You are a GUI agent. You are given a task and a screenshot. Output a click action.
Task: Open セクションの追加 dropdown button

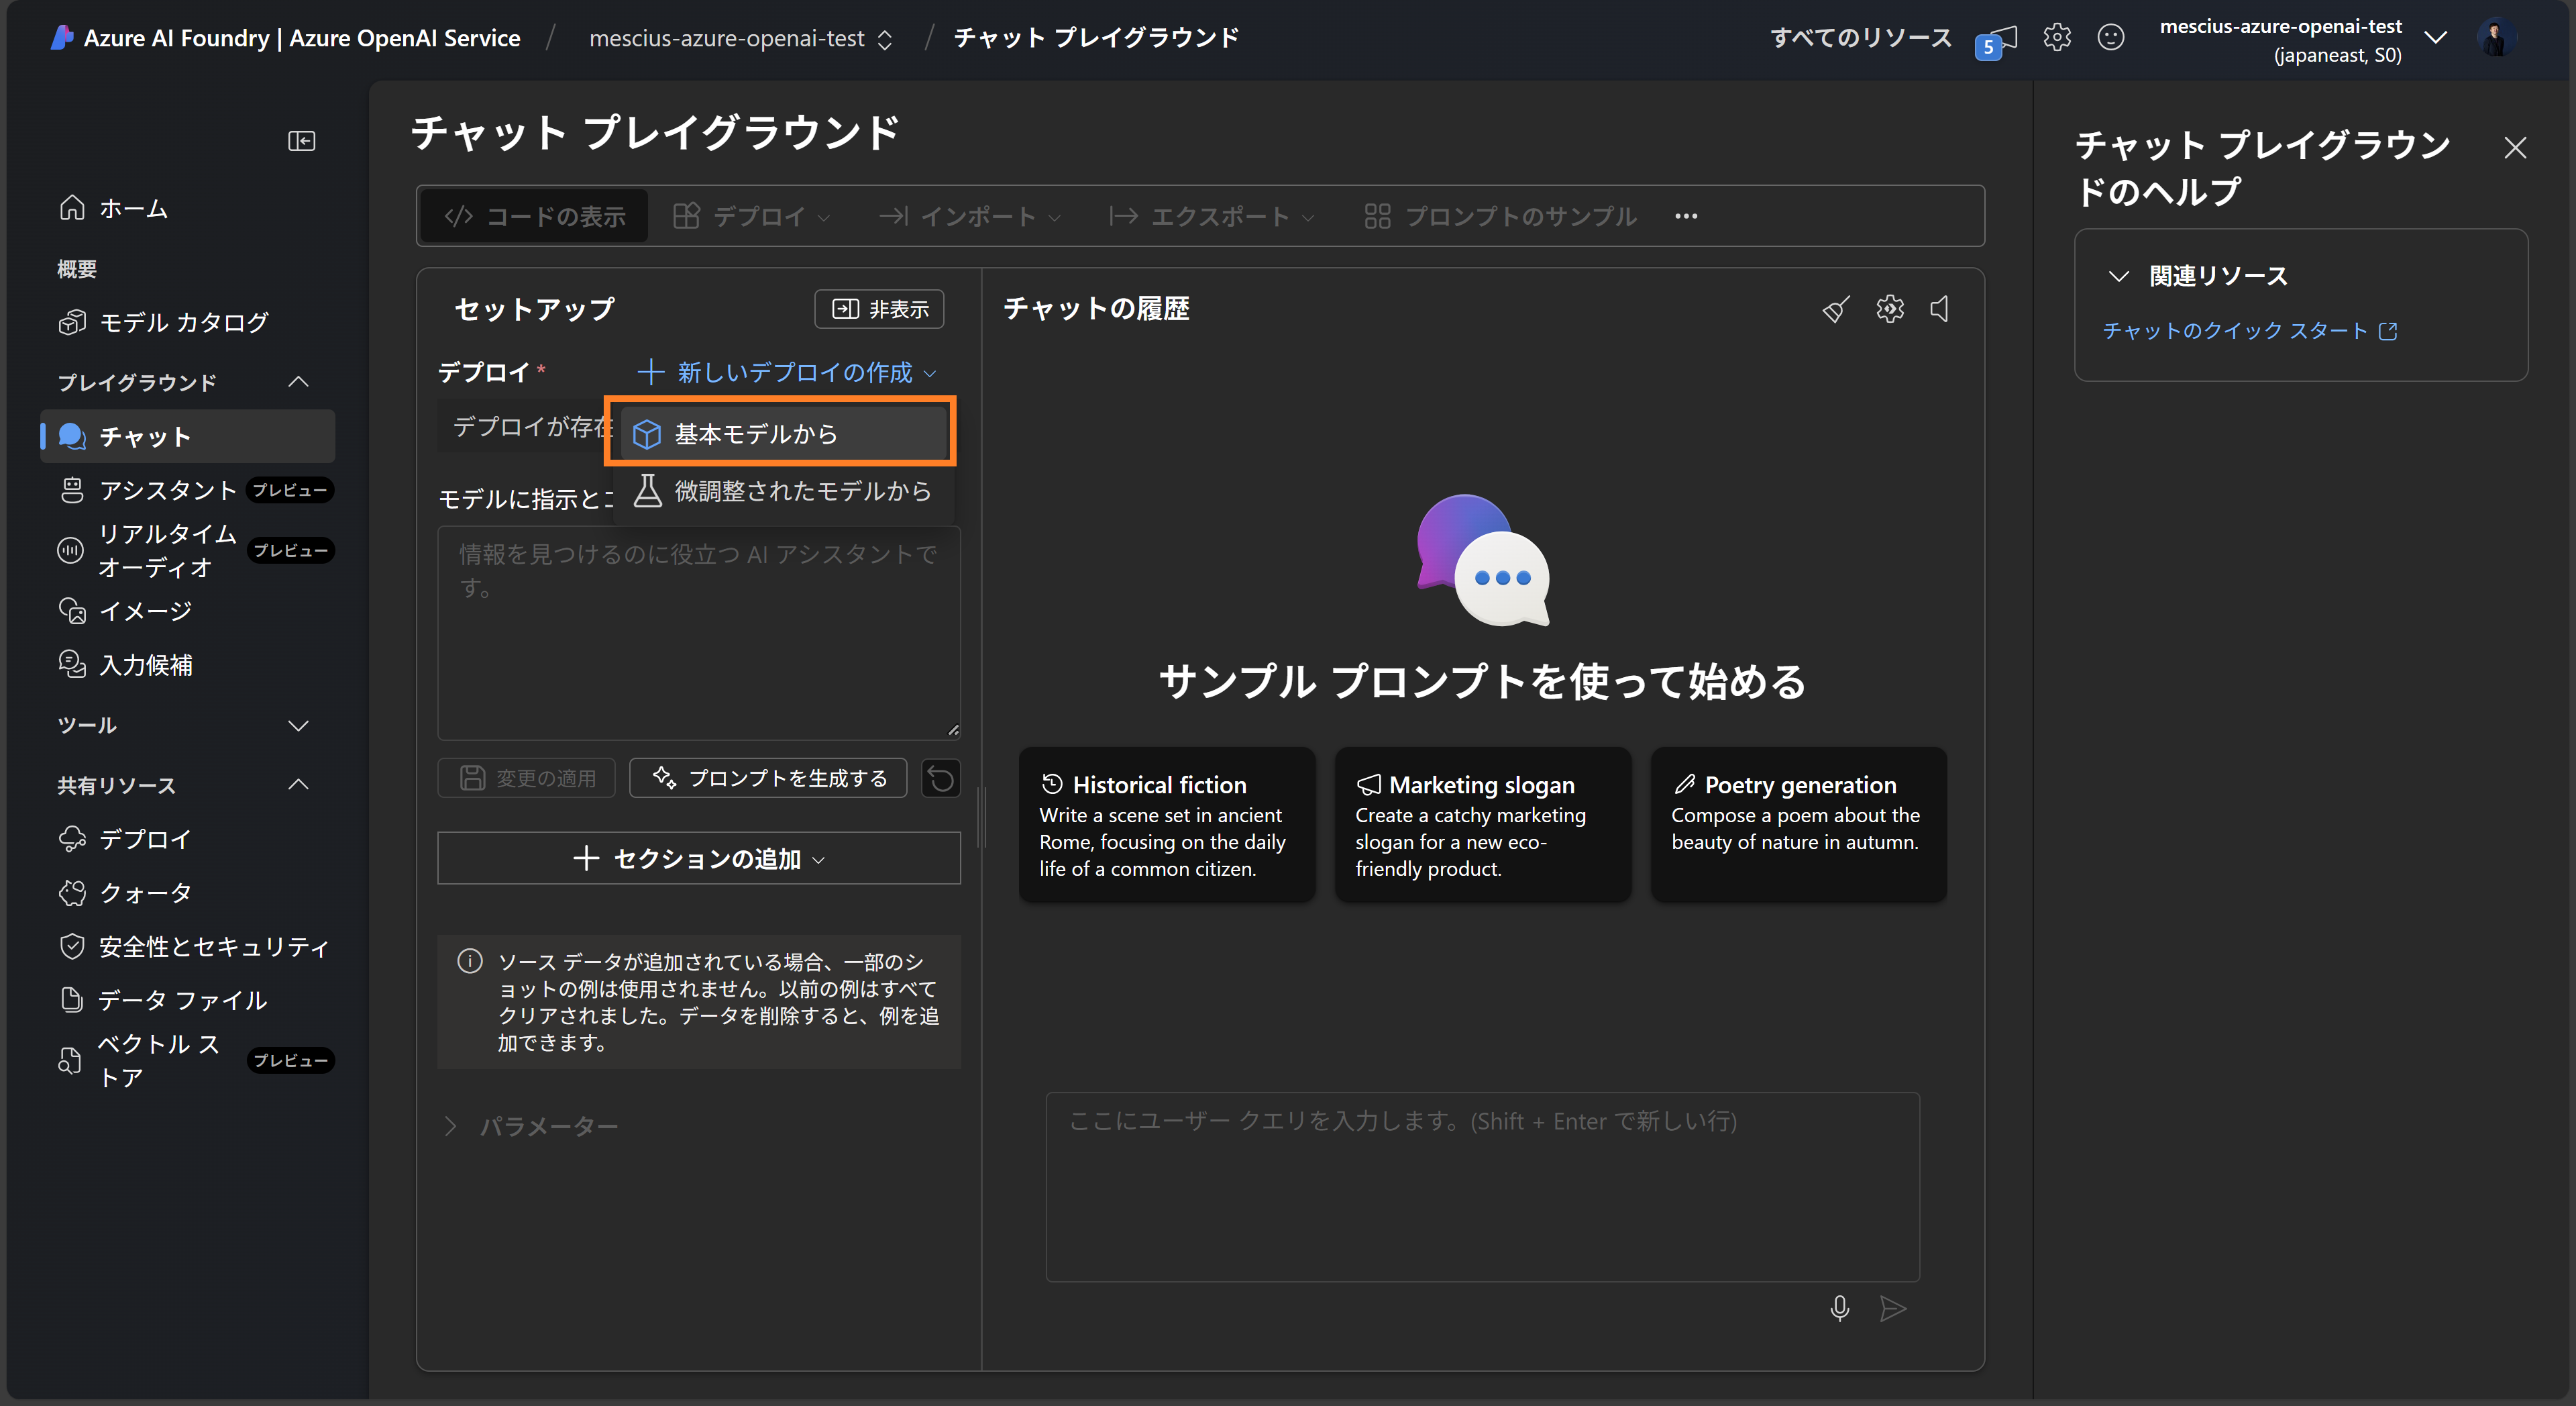698,858
